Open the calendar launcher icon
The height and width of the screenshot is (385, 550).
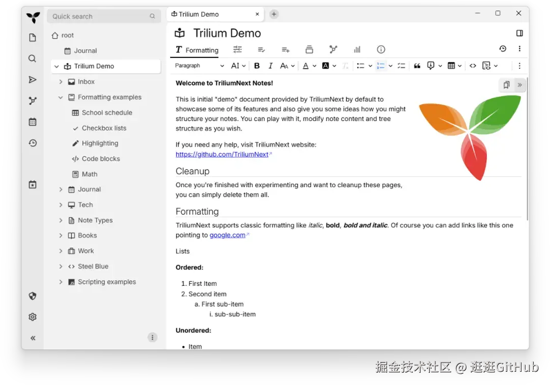[33, 122]
